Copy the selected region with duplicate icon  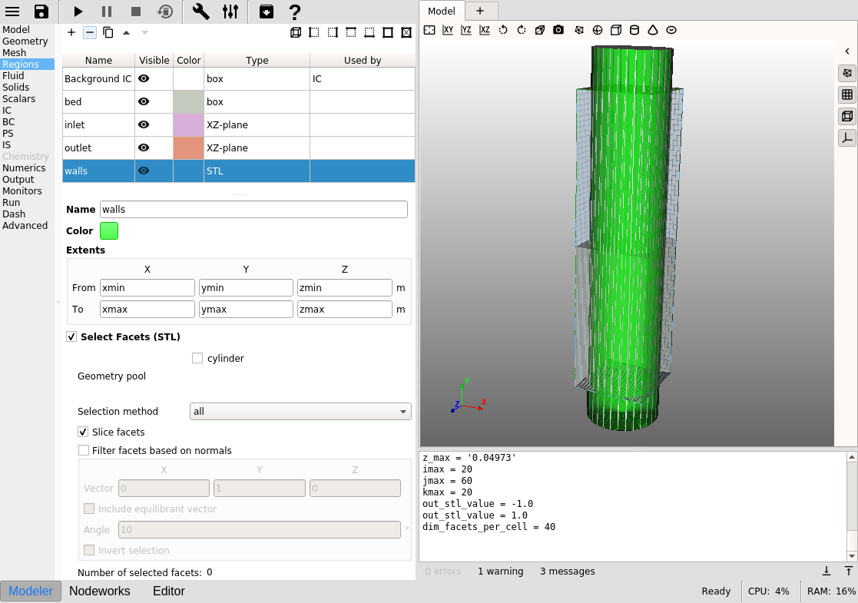(108, 32)
